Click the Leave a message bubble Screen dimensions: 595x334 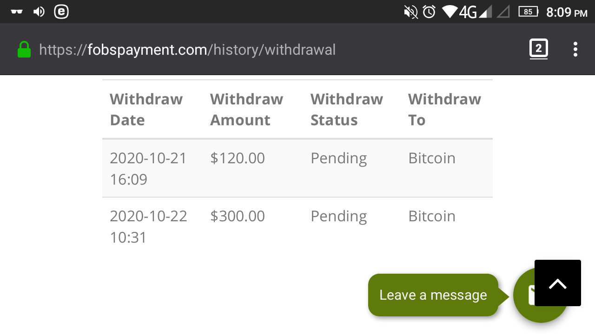coord(433,295)
